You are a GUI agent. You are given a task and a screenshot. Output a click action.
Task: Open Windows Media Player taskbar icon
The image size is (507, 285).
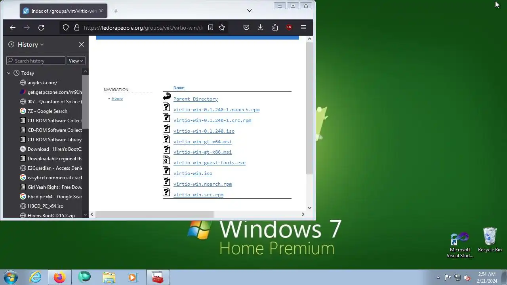point(133,277)
